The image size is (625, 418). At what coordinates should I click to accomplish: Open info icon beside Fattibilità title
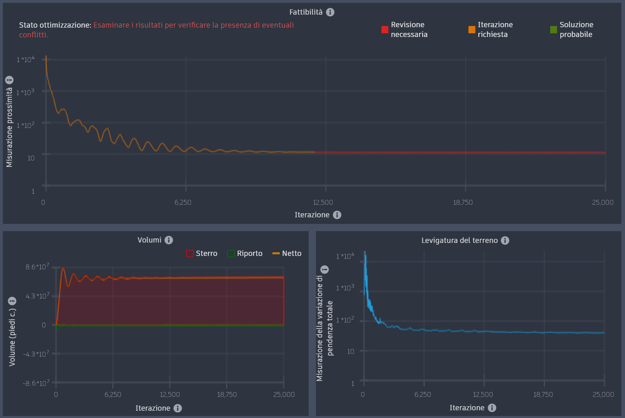[330, 12]
